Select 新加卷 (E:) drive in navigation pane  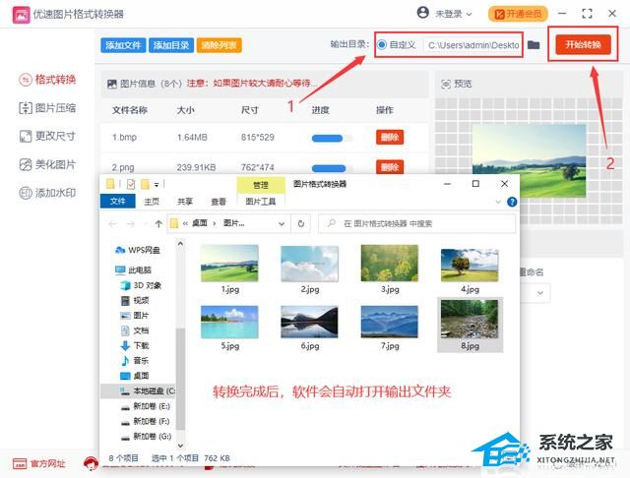(146, 406)
